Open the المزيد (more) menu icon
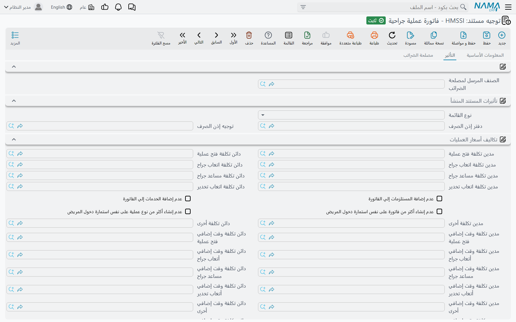 pos(15,35)
